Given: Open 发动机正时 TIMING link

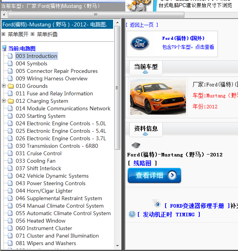Looking at the screenshot, I should (169, 214).
